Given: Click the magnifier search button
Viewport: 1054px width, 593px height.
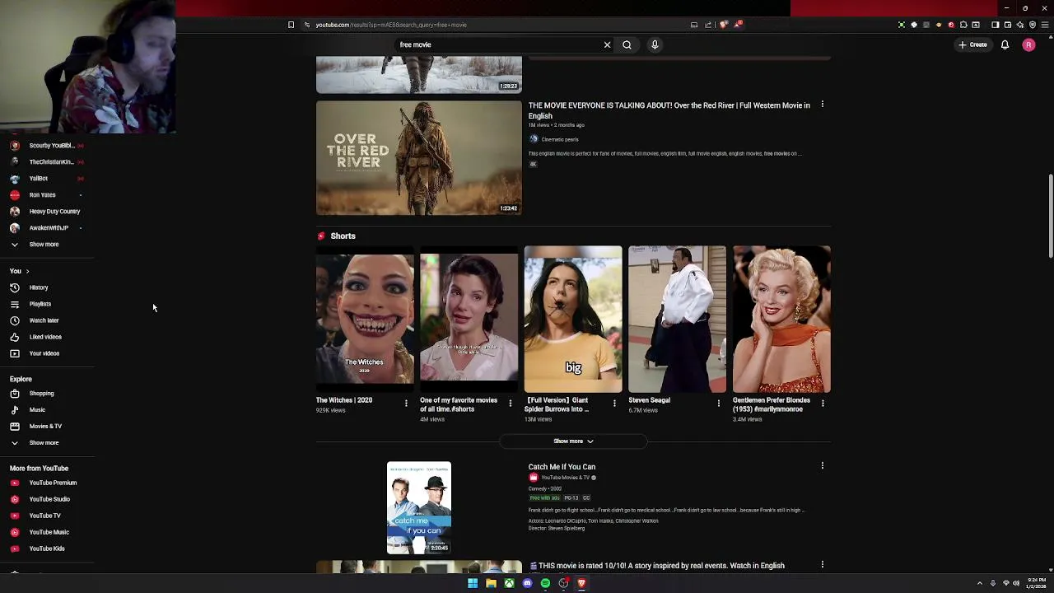Looking at the screenshot, I should coord(627,44).
